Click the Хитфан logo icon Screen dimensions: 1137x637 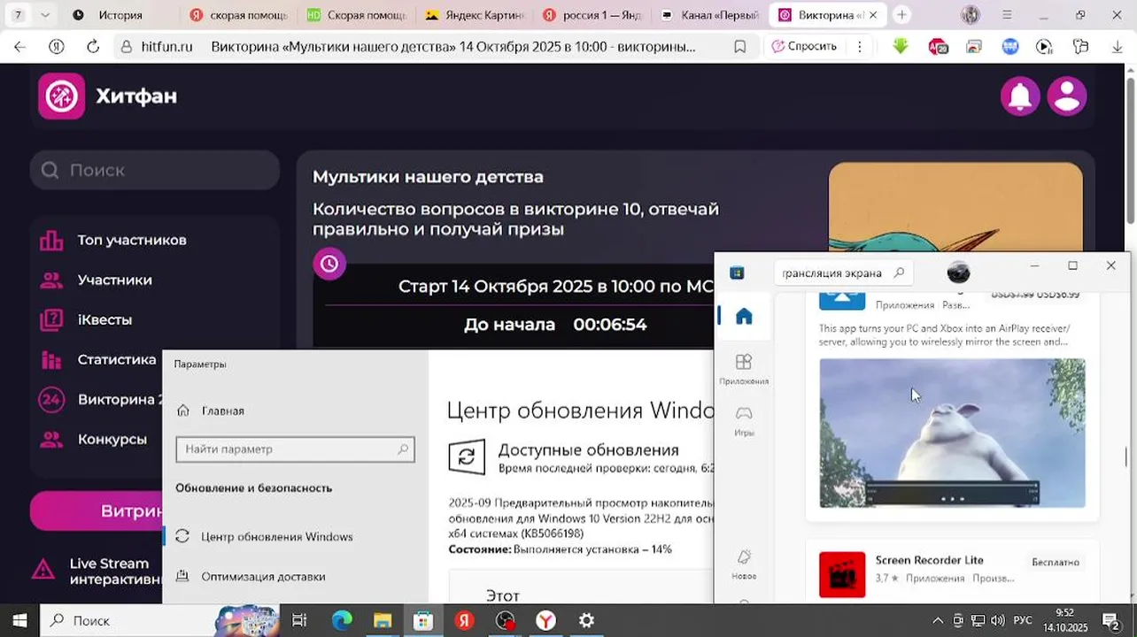pos(61,96)
